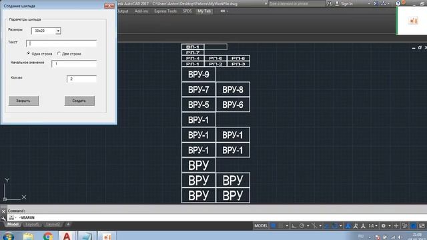427x240 pixels.
Task: Click Sign In link
Action: click(347, 3)
